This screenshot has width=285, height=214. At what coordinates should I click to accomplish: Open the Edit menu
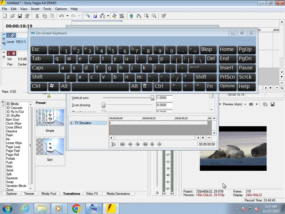(13, 9)
